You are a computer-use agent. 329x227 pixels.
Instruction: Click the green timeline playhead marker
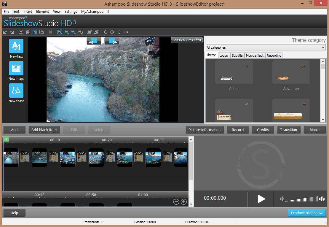pos(6,139)
